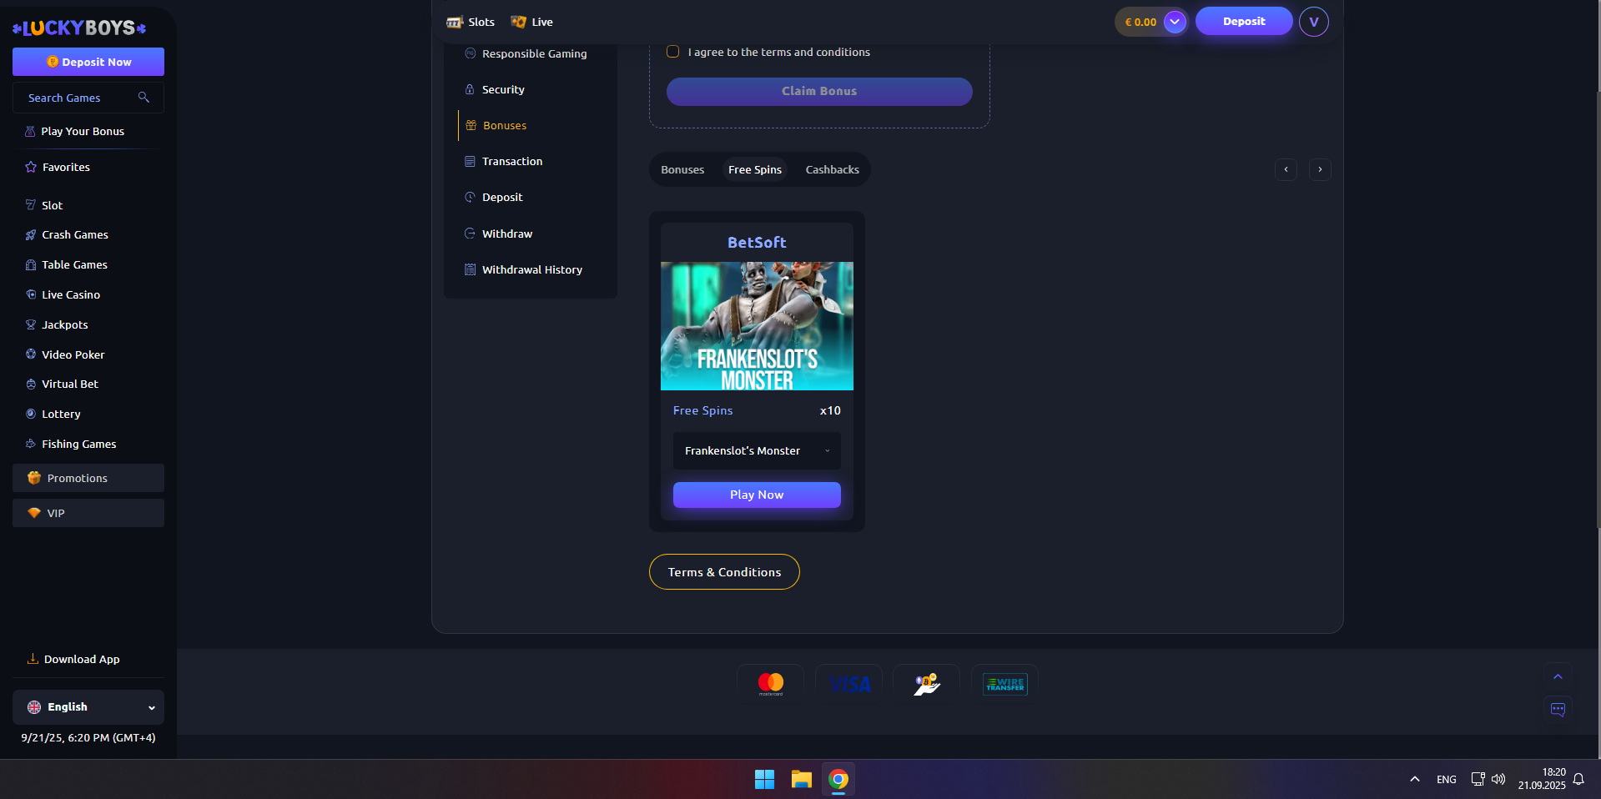
Task: Expand the Frankenslot's Monster game dropdown
Action: [756, 451]
